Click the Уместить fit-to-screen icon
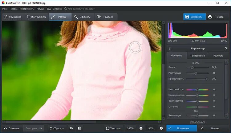Viewport: 231px width, 133px height. pyautogui.click(x=108, y=128)
